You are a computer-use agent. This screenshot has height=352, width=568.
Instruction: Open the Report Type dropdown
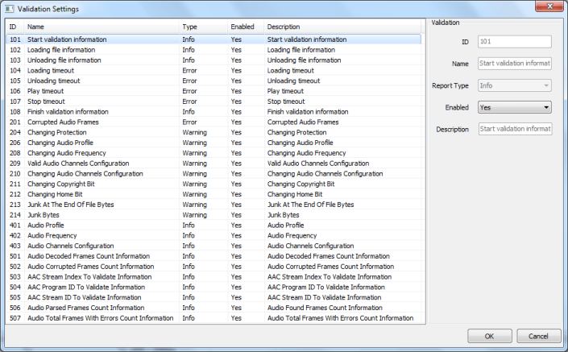[514, 85]
